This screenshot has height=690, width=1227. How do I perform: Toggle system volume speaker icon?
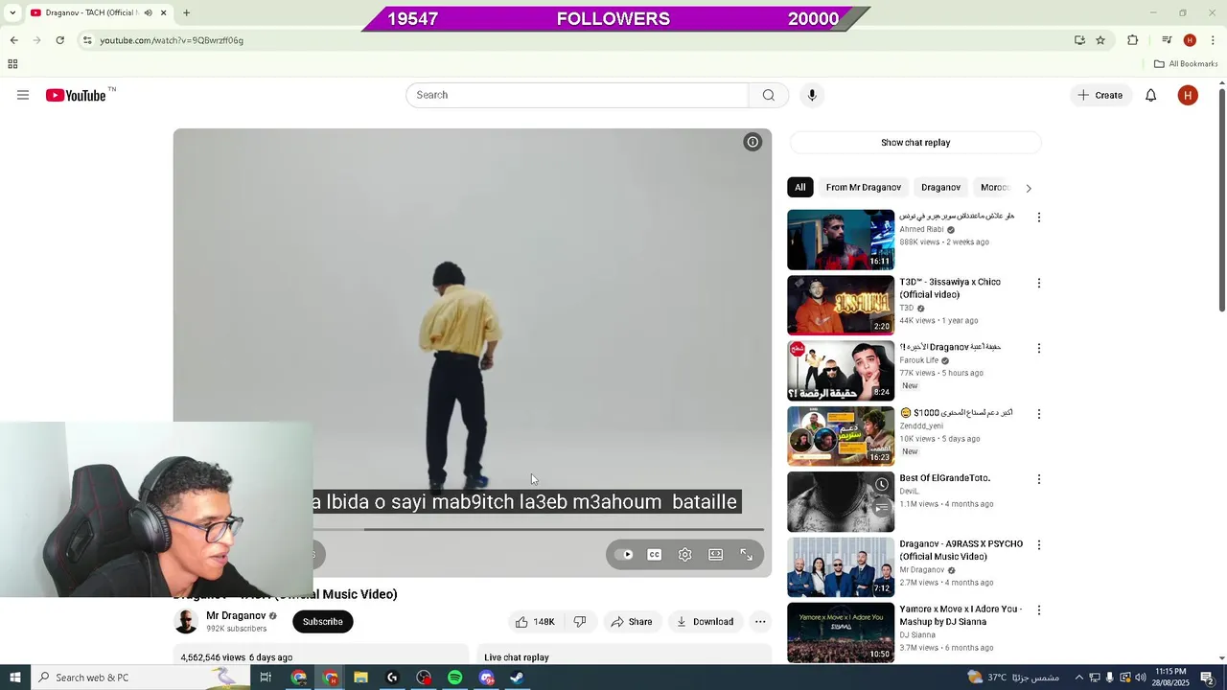pyautogui.click(x=1141, y=678)
